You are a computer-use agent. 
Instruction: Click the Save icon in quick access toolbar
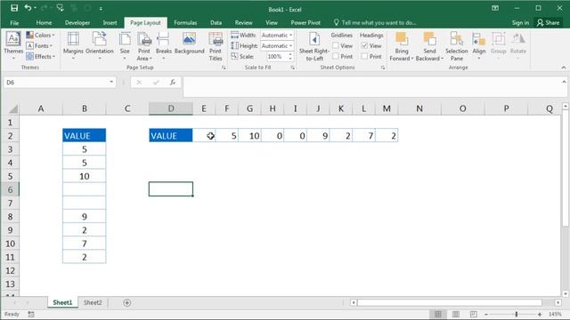tap(14, 8)
